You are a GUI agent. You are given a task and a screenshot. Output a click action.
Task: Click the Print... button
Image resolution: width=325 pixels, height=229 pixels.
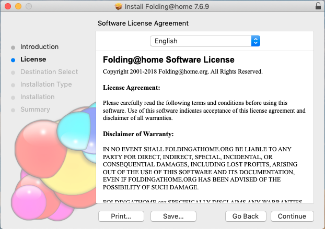click(x=121, y=216)
